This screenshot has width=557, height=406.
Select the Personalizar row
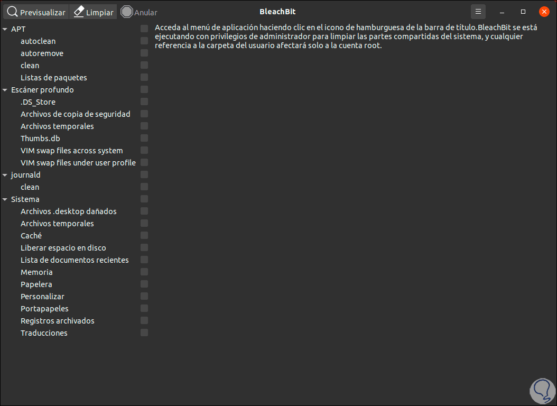(42, 297)
